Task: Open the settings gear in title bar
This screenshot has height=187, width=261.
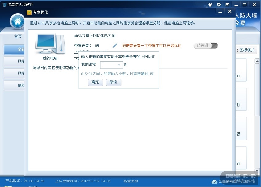Action: click(x=219, y=5)
